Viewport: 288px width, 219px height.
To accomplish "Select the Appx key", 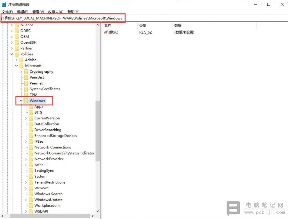I will [x=39, y=107].
